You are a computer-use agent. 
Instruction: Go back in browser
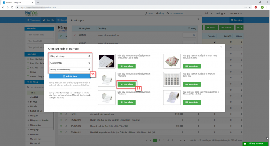(3, 7)
